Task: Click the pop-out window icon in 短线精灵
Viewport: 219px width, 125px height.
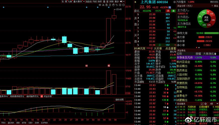Action: (x=202, y=104)
